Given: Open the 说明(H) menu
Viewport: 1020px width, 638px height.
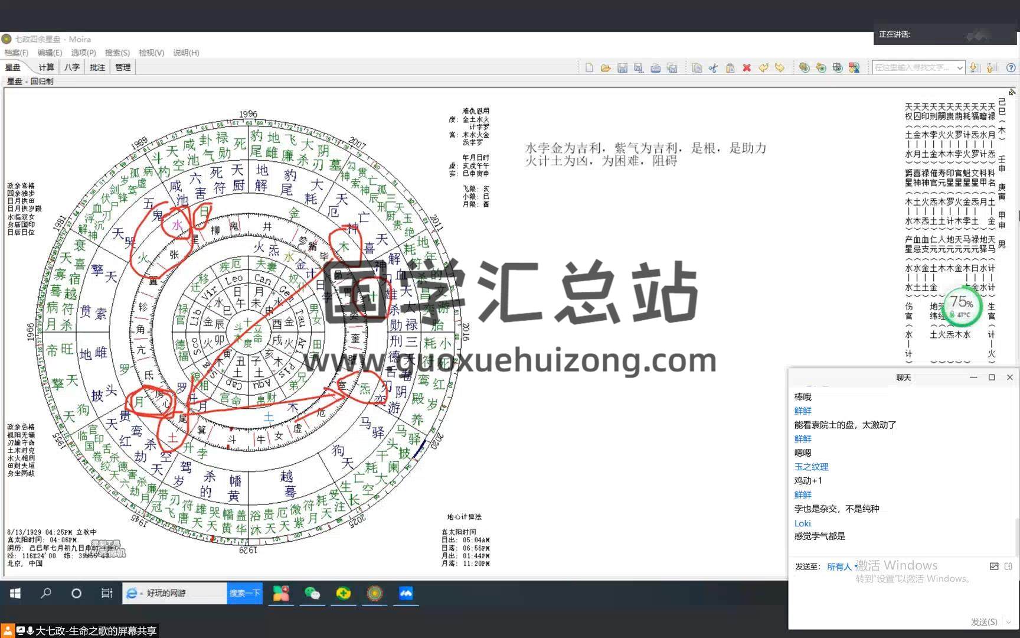Looking at the screenshot, I should pos(186,53).
